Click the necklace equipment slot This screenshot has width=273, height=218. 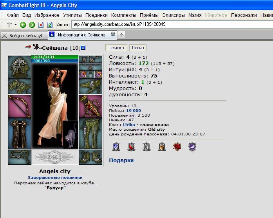90,67
